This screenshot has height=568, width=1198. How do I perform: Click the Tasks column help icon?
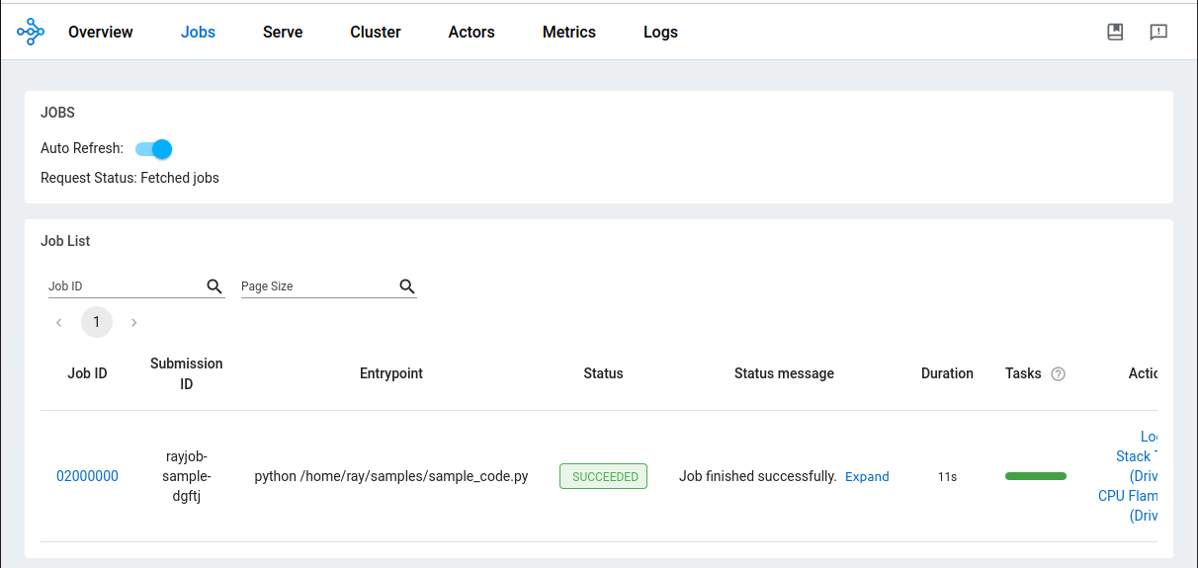pyautogui.click(x=1058, y=374)
